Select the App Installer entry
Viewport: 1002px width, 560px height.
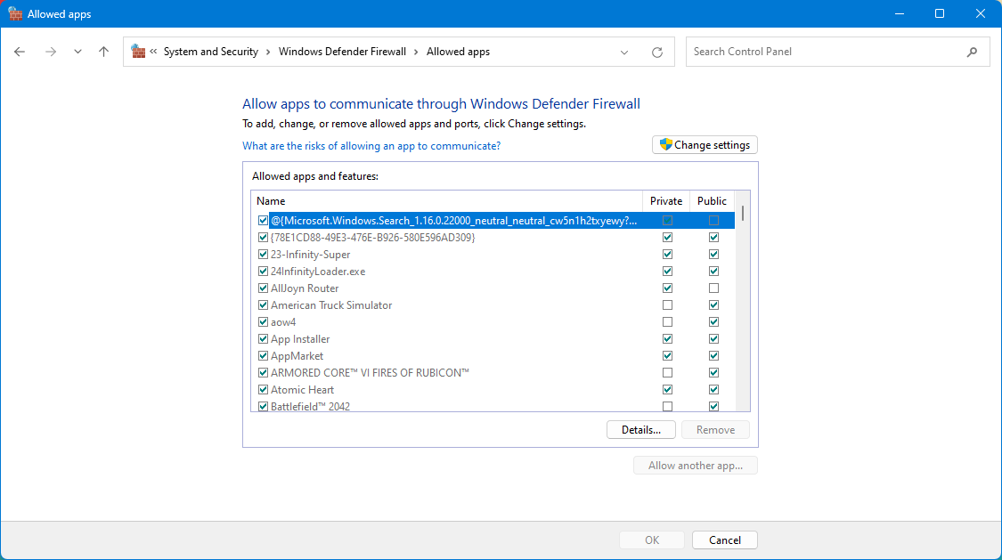tap(300, 339)
